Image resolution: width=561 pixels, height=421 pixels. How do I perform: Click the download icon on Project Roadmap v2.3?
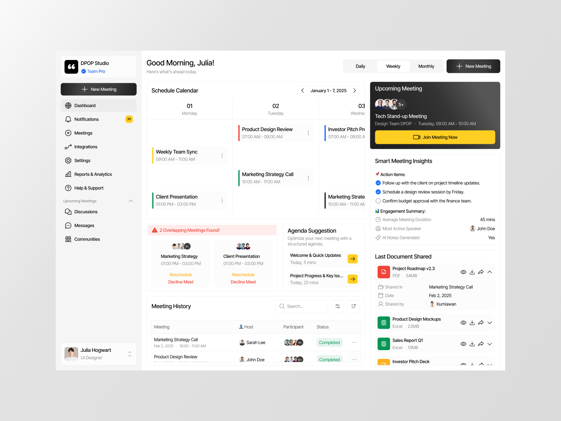pyautogui.click(x=472, y=272)
